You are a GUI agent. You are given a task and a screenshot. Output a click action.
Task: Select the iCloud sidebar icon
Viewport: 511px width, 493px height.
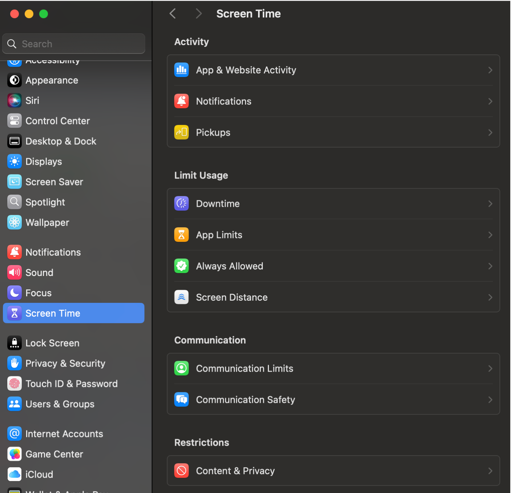coord(15,474)
